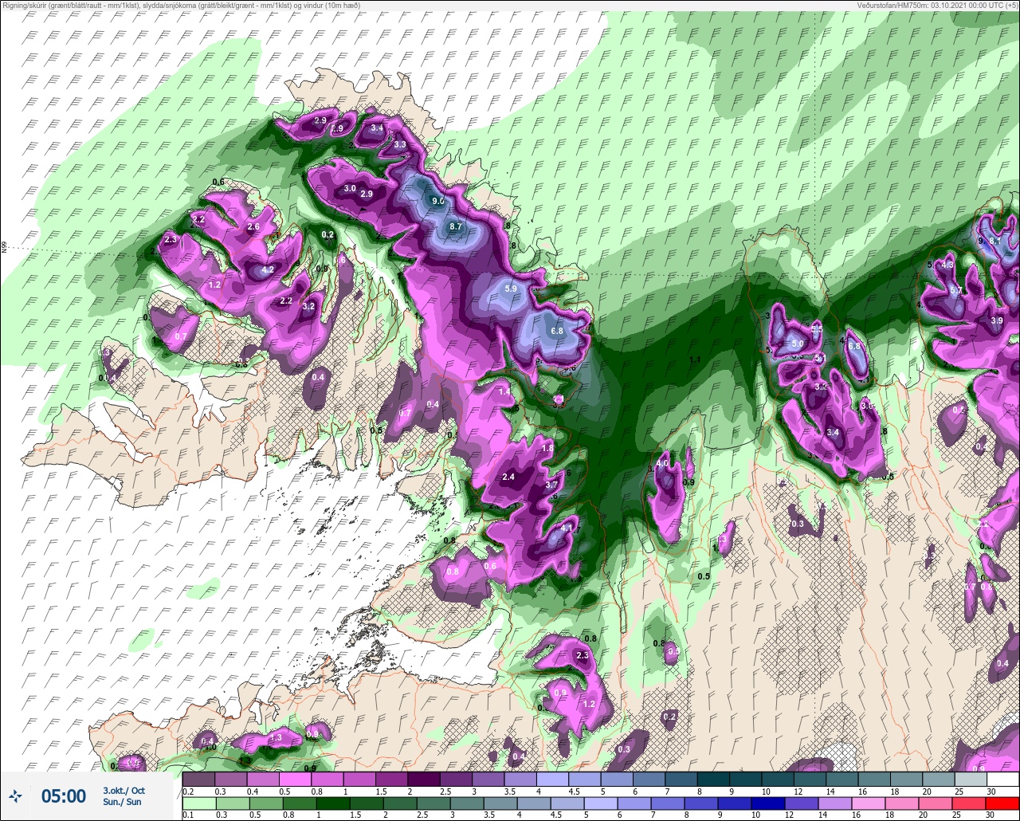Screen dimensions: 1020x821
Task: Click the 3.3 precipitation value on the map
Action: tap(400, 144)
